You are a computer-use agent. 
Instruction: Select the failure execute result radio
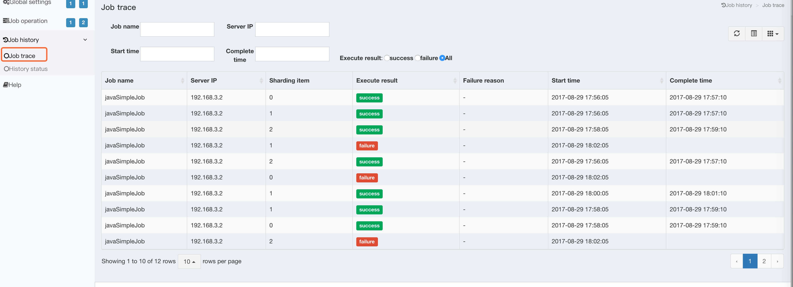click(x=417, y=58)
